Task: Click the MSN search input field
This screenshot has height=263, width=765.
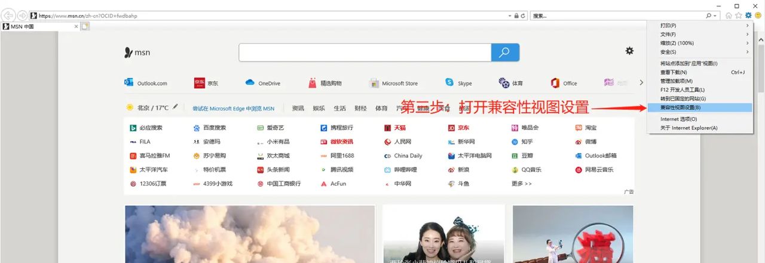Action: point(365,52)
